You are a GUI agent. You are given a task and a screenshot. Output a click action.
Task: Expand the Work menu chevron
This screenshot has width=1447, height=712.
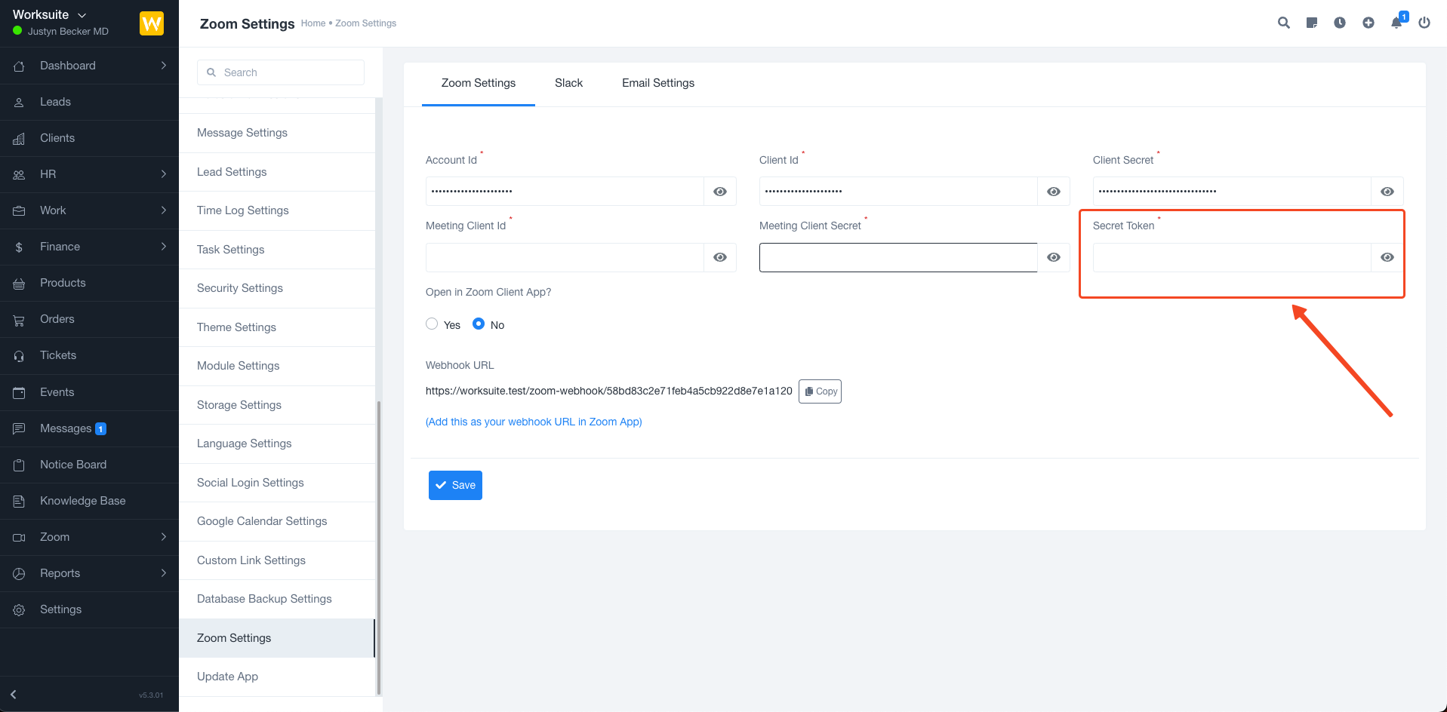(164, 210)
